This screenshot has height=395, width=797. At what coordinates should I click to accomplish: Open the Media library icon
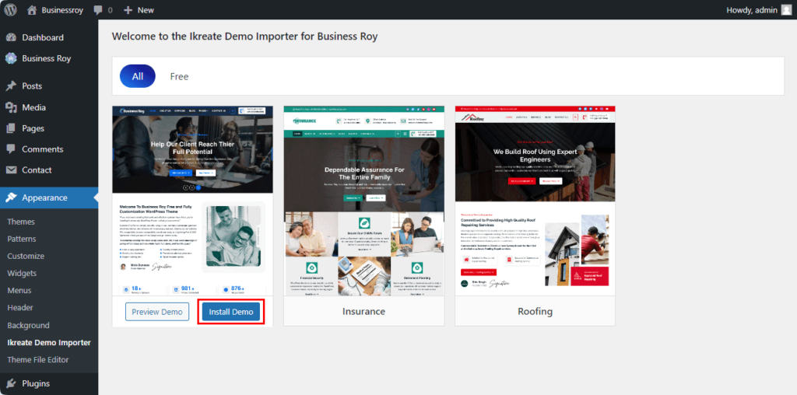pyautogui.click(x=11, y=107)
